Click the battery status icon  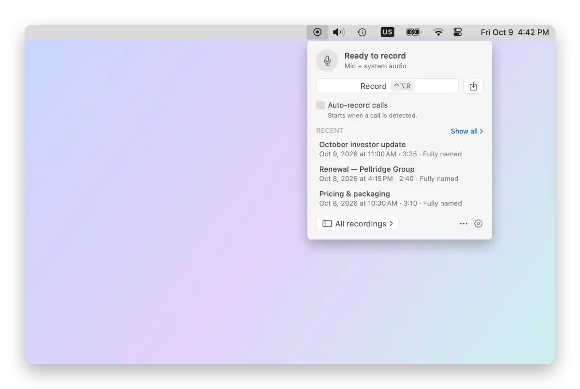point(414,32)
